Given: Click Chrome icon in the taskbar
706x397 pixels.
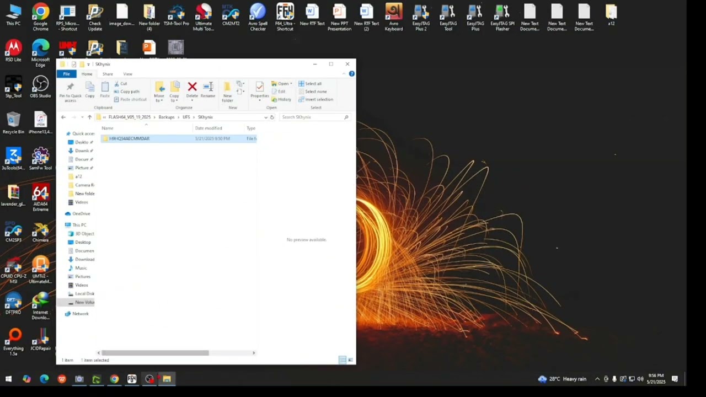Looking at the screenshot, I should point(114,379).
